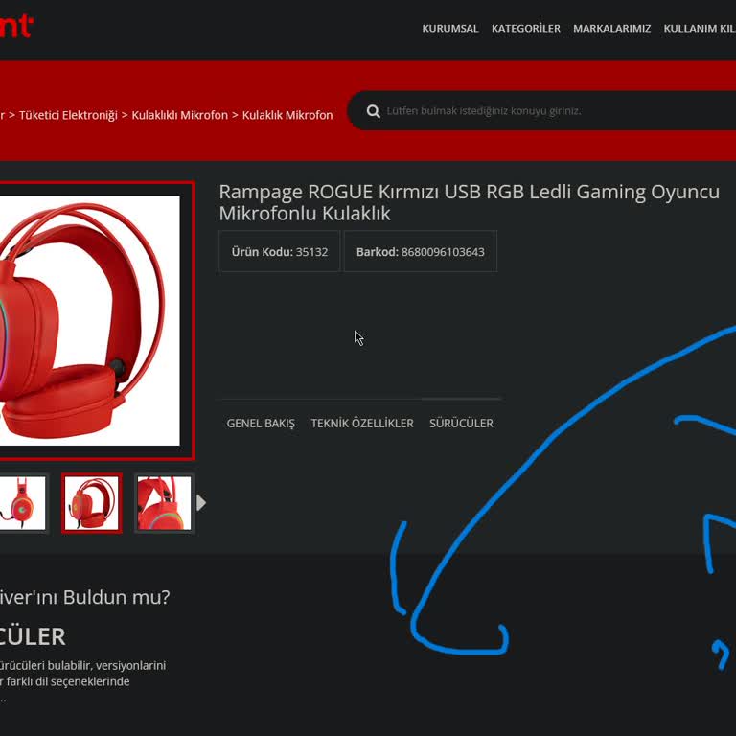
Task: Open the KURUMSAL menu
Action: (x=450, y=28)
